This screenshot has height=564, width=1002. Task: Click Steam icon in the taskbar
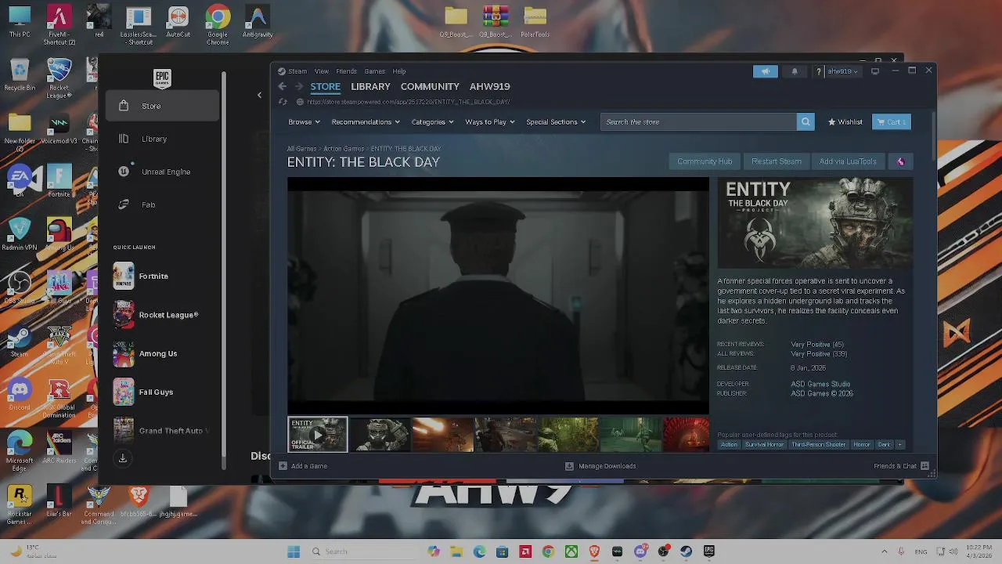click(686, 551)
